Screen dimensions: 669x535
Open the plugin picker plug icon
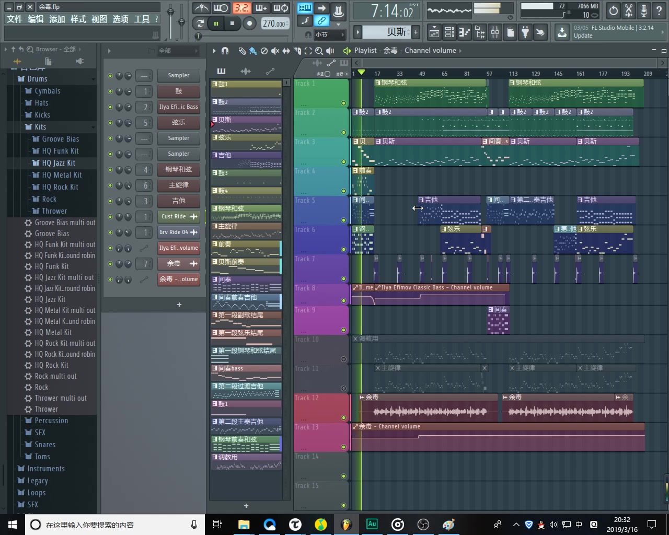525,32
